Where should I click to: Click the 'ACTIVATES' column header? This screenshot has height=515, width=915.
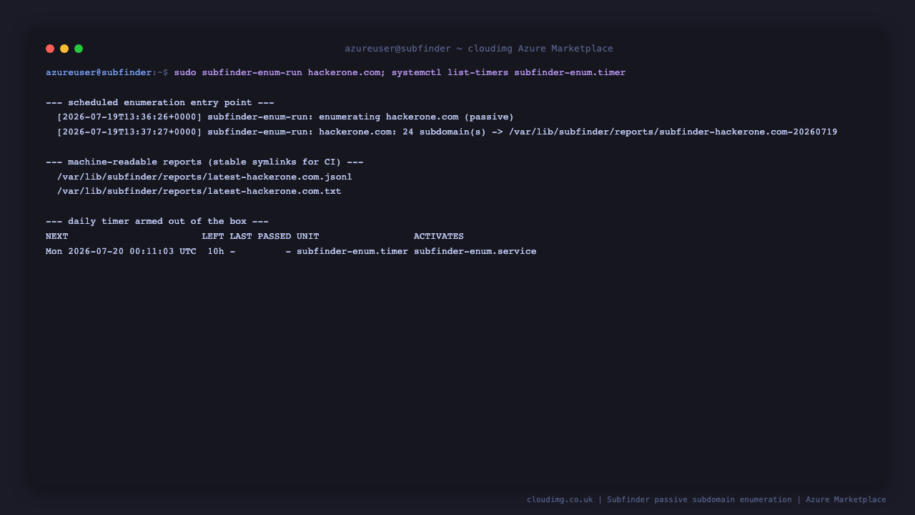[439, 236]
